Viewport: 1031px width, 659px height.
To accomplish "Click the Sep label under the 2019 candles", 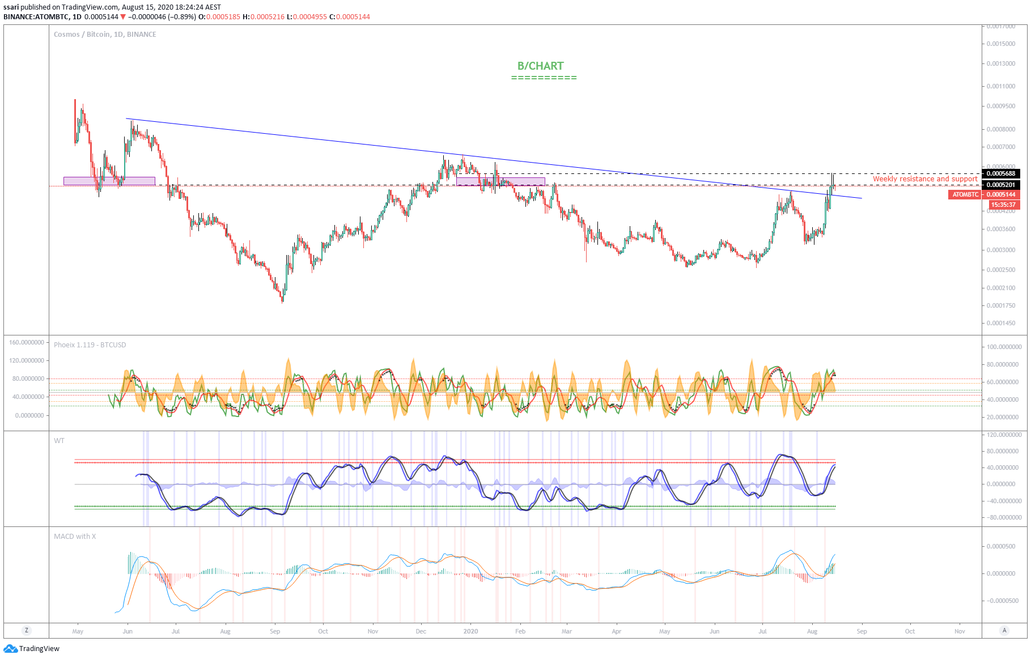I will pos(275,631).
